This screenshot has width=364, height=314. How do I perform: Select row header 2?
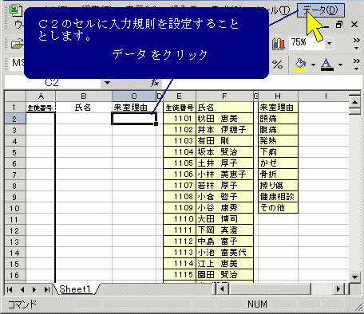point(14,119)
